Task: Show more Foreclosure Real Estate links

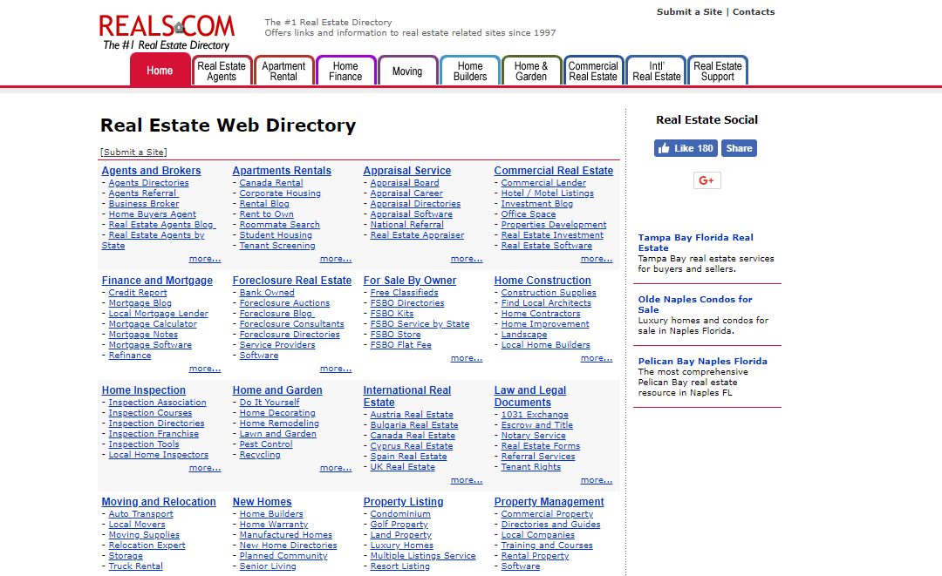Action: pyautogui.click(x=336, y=369)
